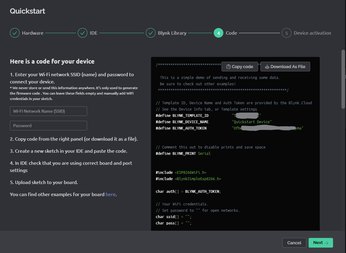Click the '#define BLYNK_PRINT Serial' line
Viewport: 346px width, 253px height.
(183, 154)
